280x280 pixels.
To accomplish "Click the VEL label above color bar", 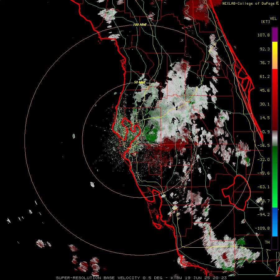I will pos(273,19).
